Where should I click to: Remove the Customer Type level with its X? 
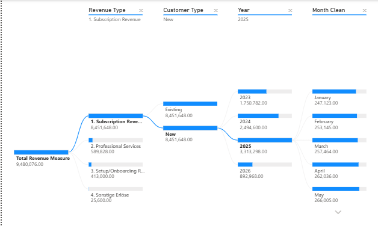(215, 10)
